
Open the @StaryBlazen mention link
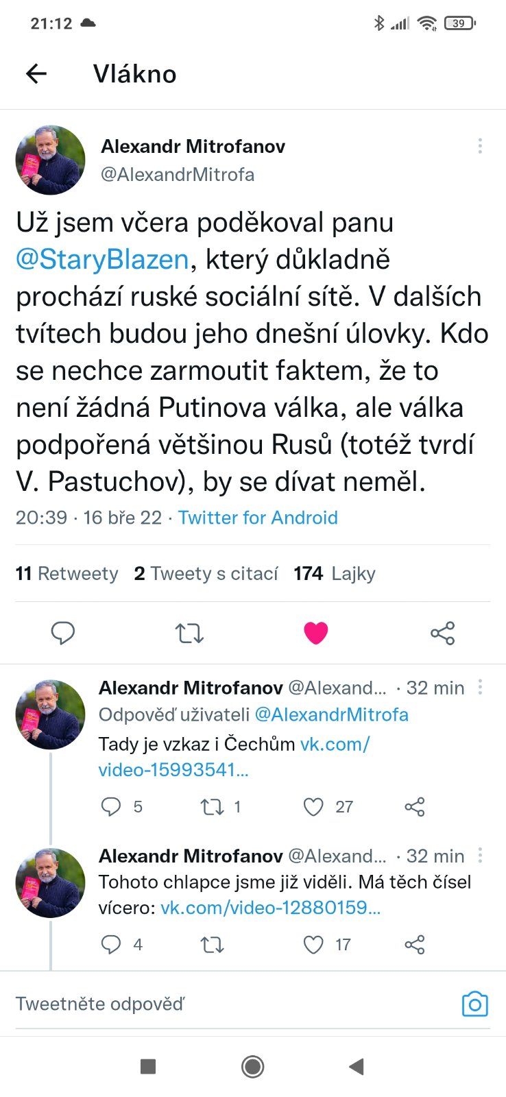(x=102, y=260)
